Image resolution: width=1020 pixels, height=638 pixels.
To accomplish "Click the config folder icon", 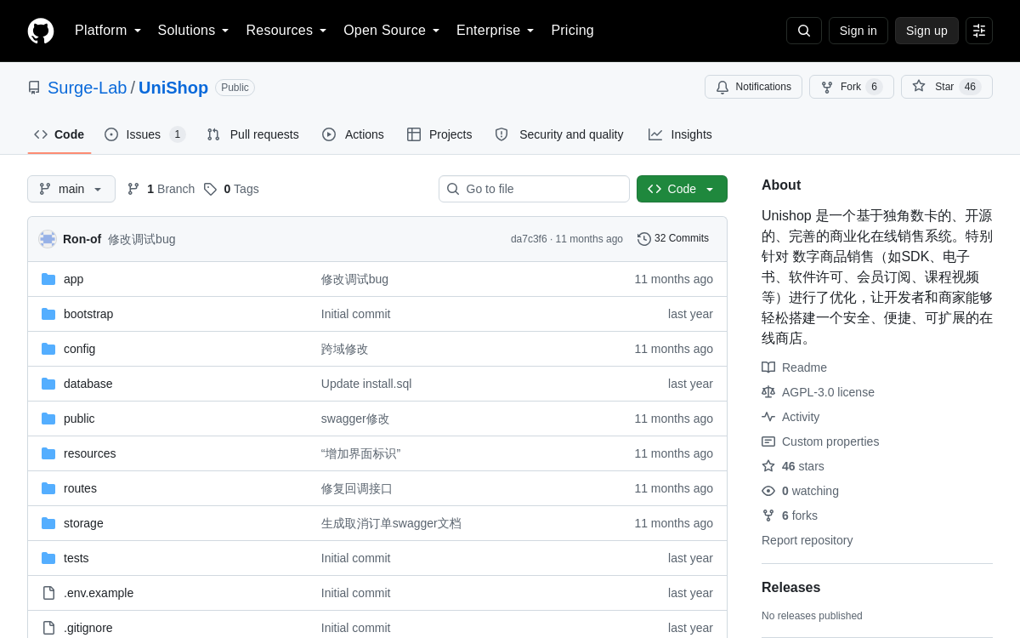I will tap(48, 349).
